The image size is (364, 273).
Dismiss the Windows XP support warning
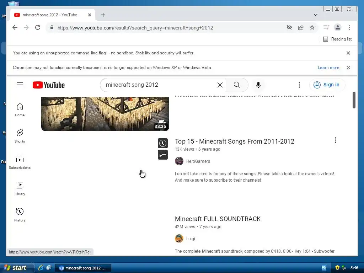[x=348, y=68]
